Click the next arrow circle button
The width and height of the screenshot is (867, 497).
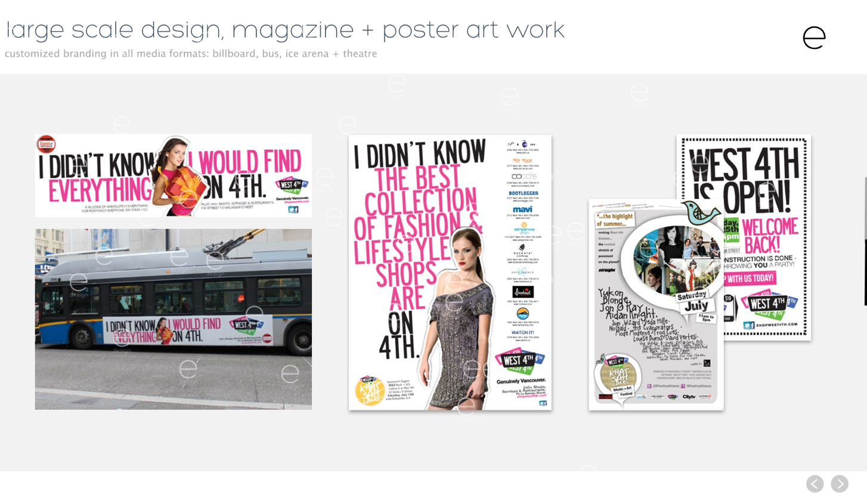tap(840, 483)
